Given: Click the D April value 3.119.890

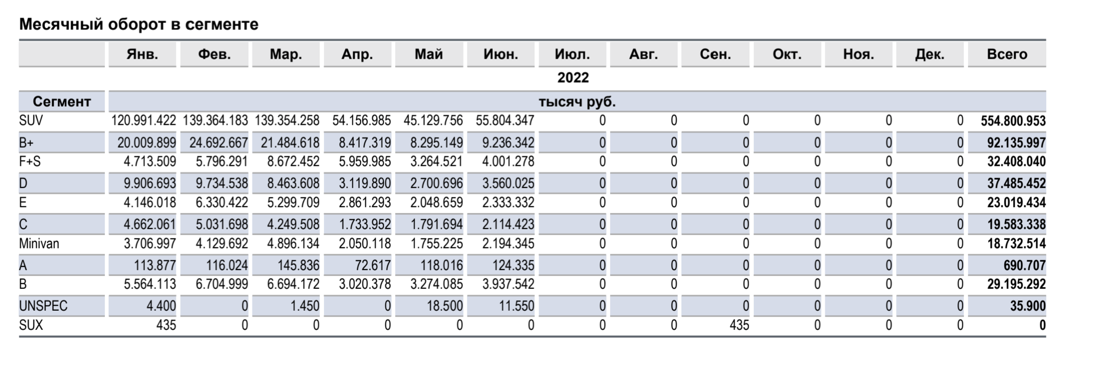Looking at the screenshot, I should (x=364, y=183).
